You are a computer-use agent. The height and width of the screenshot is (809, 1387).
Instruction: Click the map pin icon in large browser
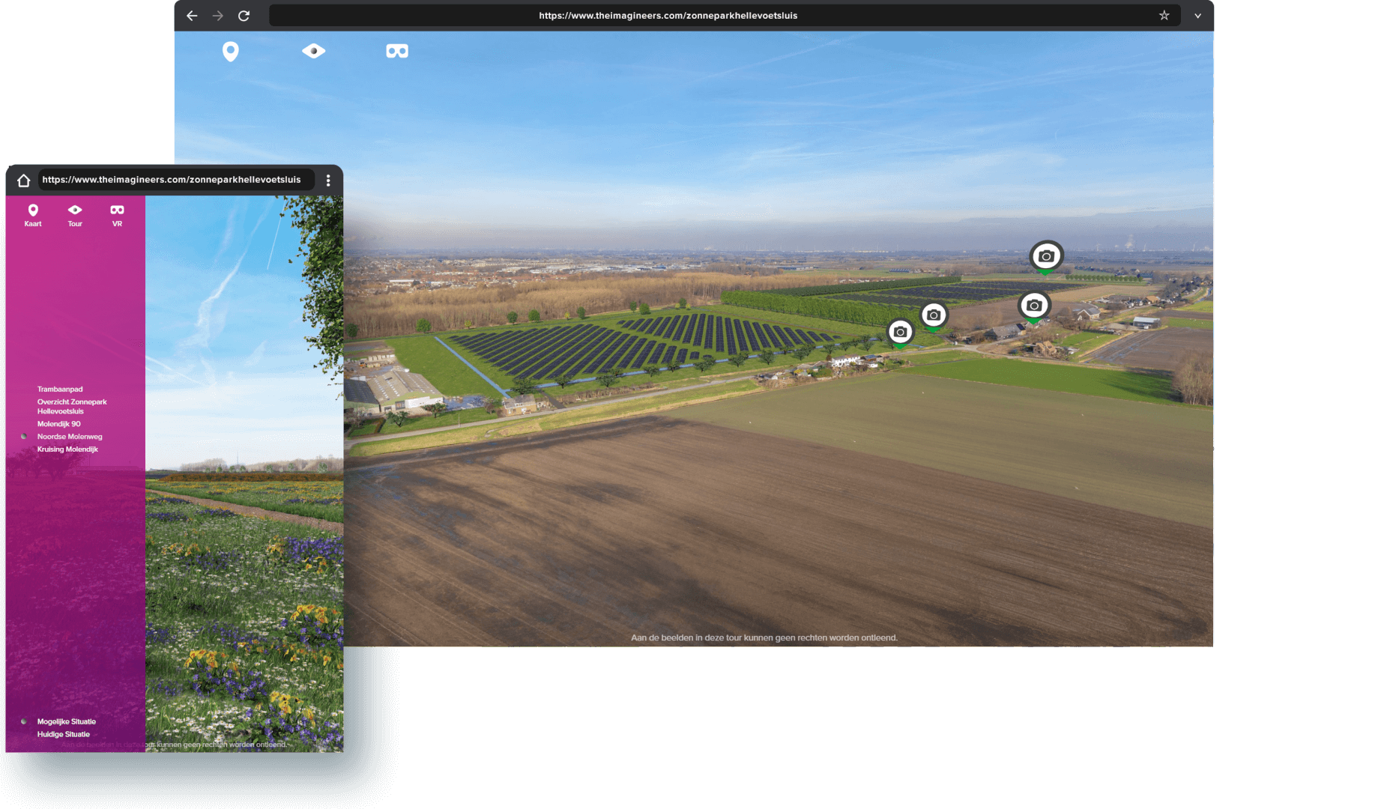pyautogui.click(x=231, y=51)
